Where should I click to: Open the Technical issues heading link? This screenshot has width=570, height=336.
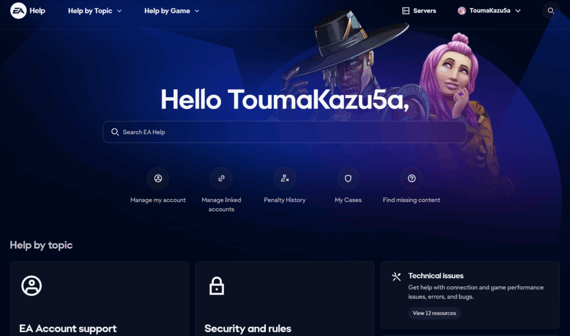(435, 276)
